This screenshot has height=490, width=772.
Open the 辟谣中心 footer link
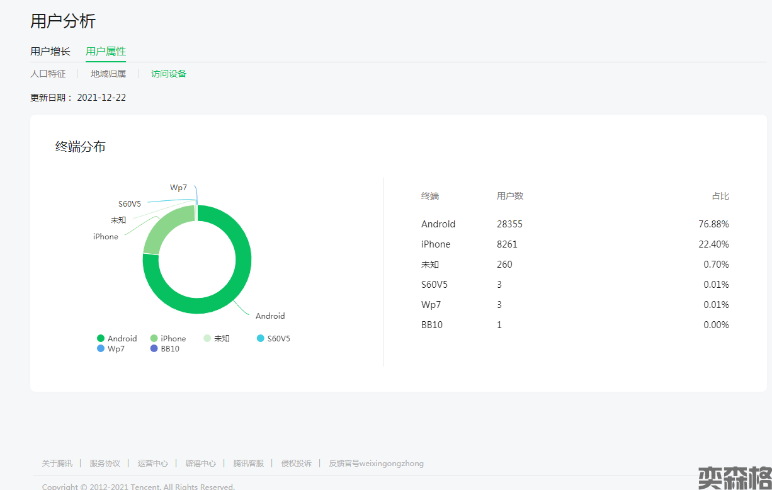201,464
